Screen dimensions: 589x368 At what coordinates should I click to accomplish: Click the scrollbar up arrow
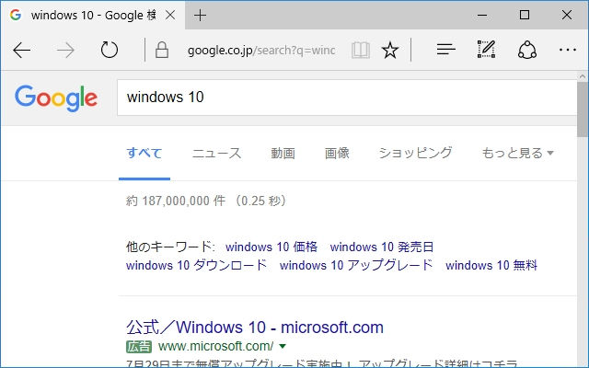[583, 76]
